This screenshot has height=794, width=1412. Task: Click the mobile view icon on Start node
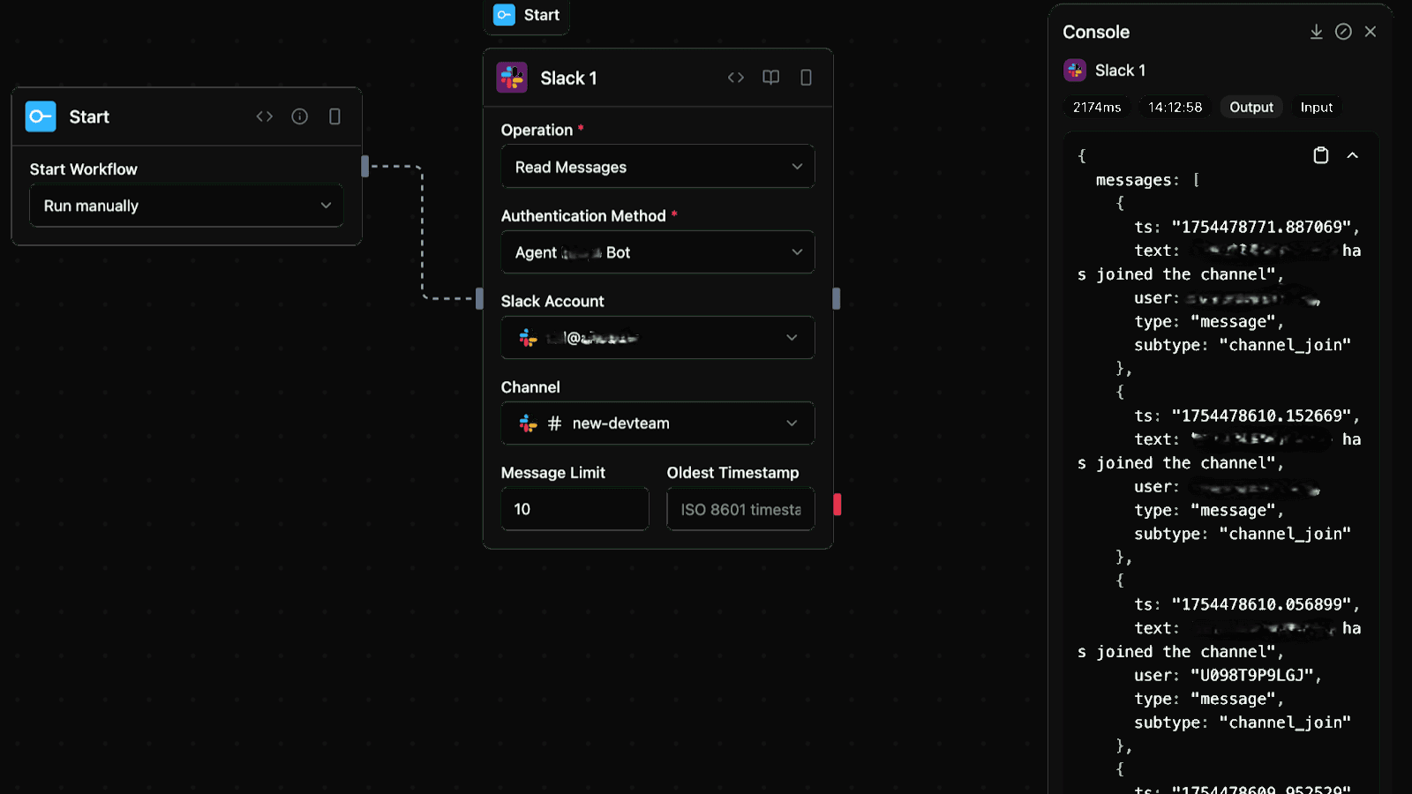pyautogui.click(x=334, y=116)
